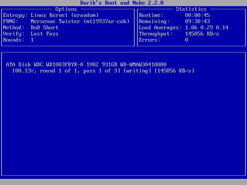Click the Entropy Linux Kernel line
The width and height of the screenshot is (247, 185).
point(51,15)
